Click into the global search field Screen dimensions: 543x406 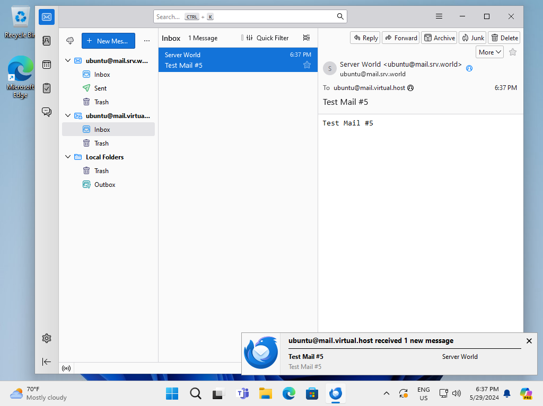[250, 16]
